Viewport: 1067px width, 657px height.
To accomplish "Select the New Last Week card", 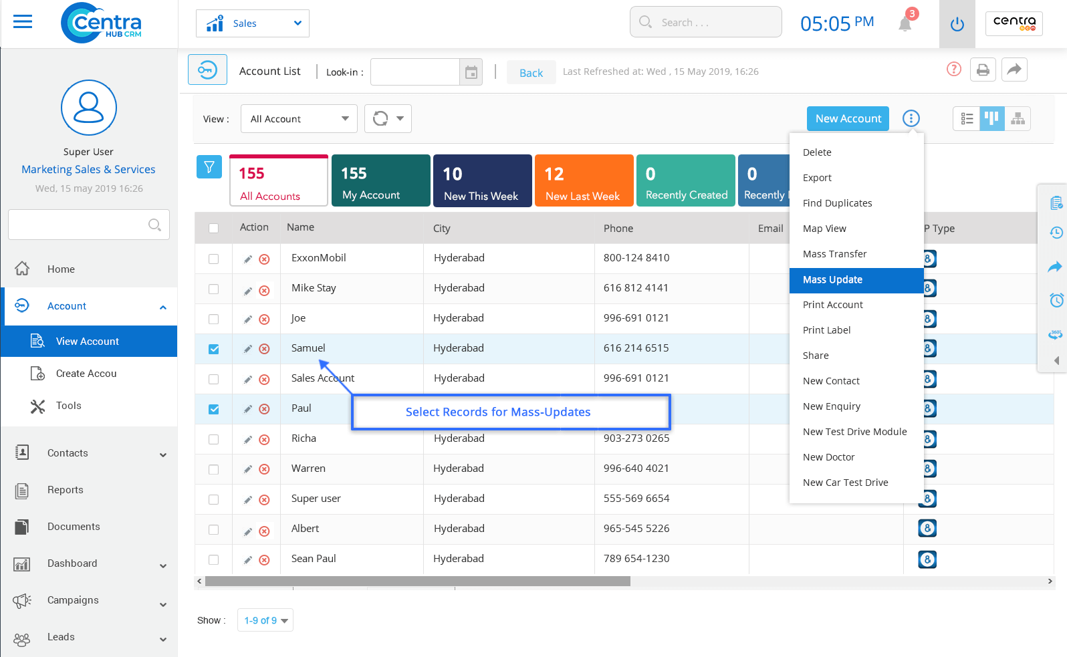I will (584, 180).
